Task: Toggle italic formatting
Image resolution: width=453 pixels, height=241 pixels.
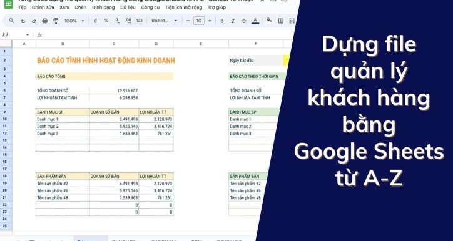Action: (233, 21)
